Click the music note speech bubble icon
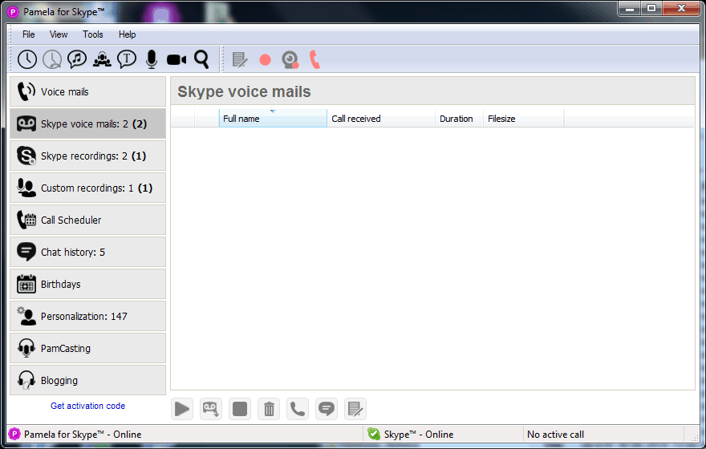706x449 pixels. [x=77, y=59]
